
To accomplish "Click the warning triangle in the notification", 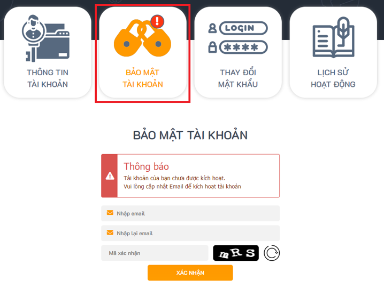I will (x=110, y=175).
